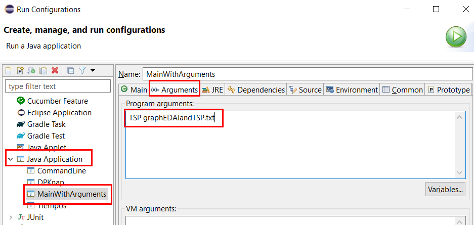Click New launch configuration prototype icon
Viewport: 474px width, 225px height.
point(20,71)
